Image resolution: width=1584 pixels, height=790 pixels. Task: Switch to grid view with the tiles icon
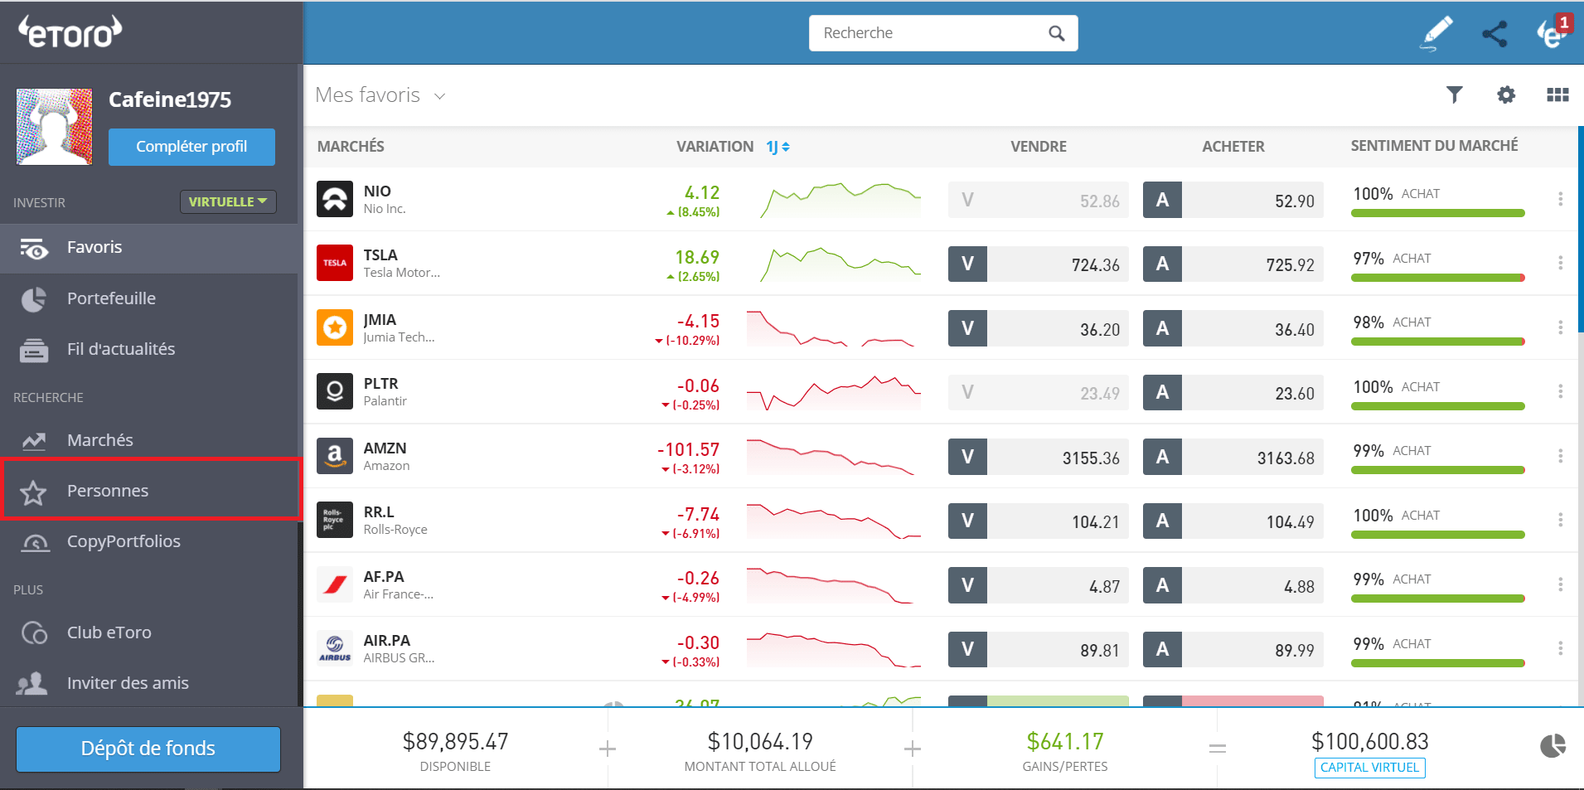[x=1557, y=95]
